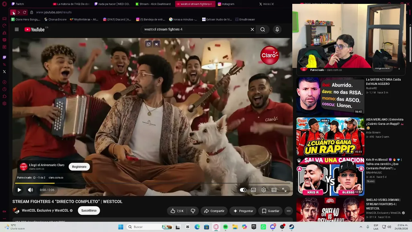Click the Regístrate button on the Claro ad
The width and height of the screenshot is (412, 232).
click(79, 167)
